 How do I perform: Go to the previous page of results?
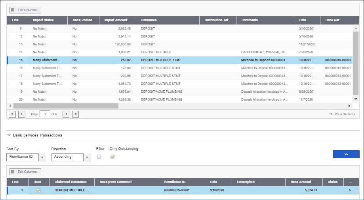[21, 114]
